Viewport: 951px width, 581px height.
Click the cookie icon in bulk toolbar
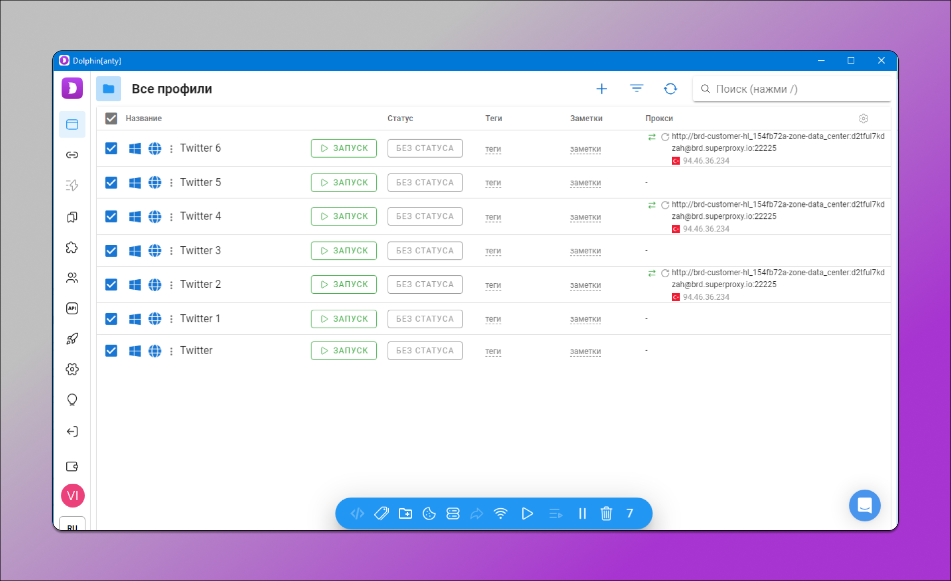(x=429, y=513)
